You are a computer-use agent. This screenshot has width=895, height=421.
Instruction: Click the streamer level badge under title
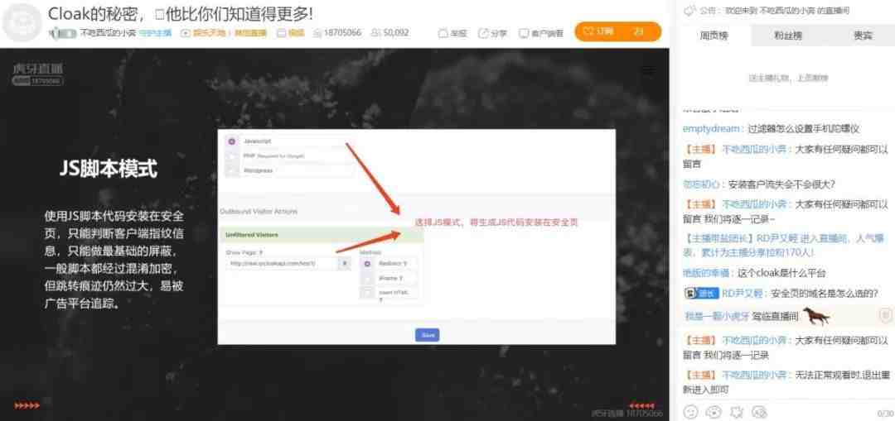(x=63, y=34)
